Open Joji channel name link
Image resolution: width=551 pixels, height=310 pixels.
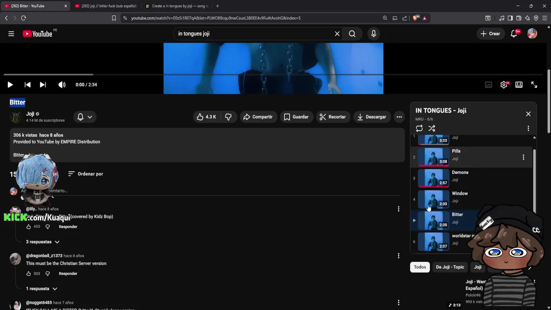pos(30,114)
